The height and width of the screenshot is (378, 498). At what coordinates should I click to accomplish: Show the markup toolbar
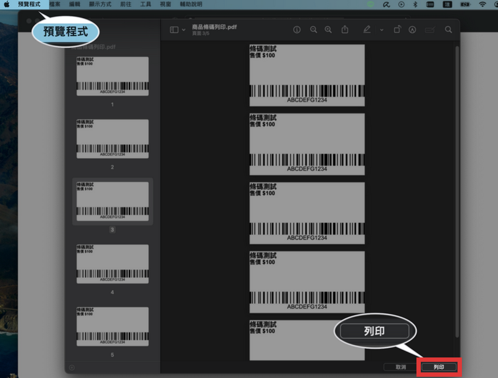click(412, 30)
